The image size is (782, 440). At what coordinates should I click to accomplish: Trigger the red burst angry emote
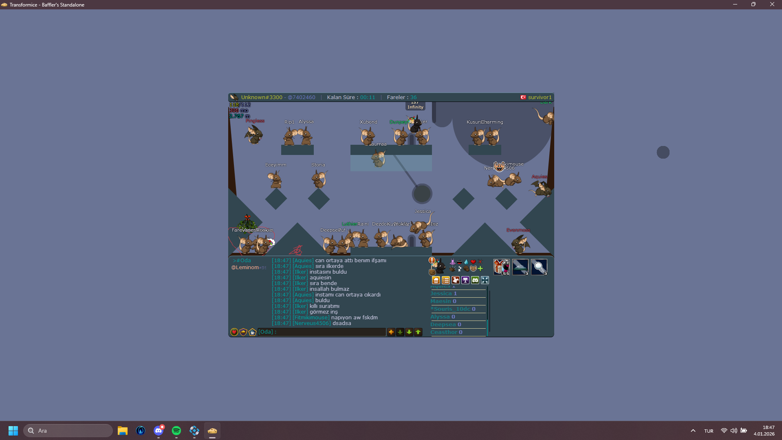point(480,262)
